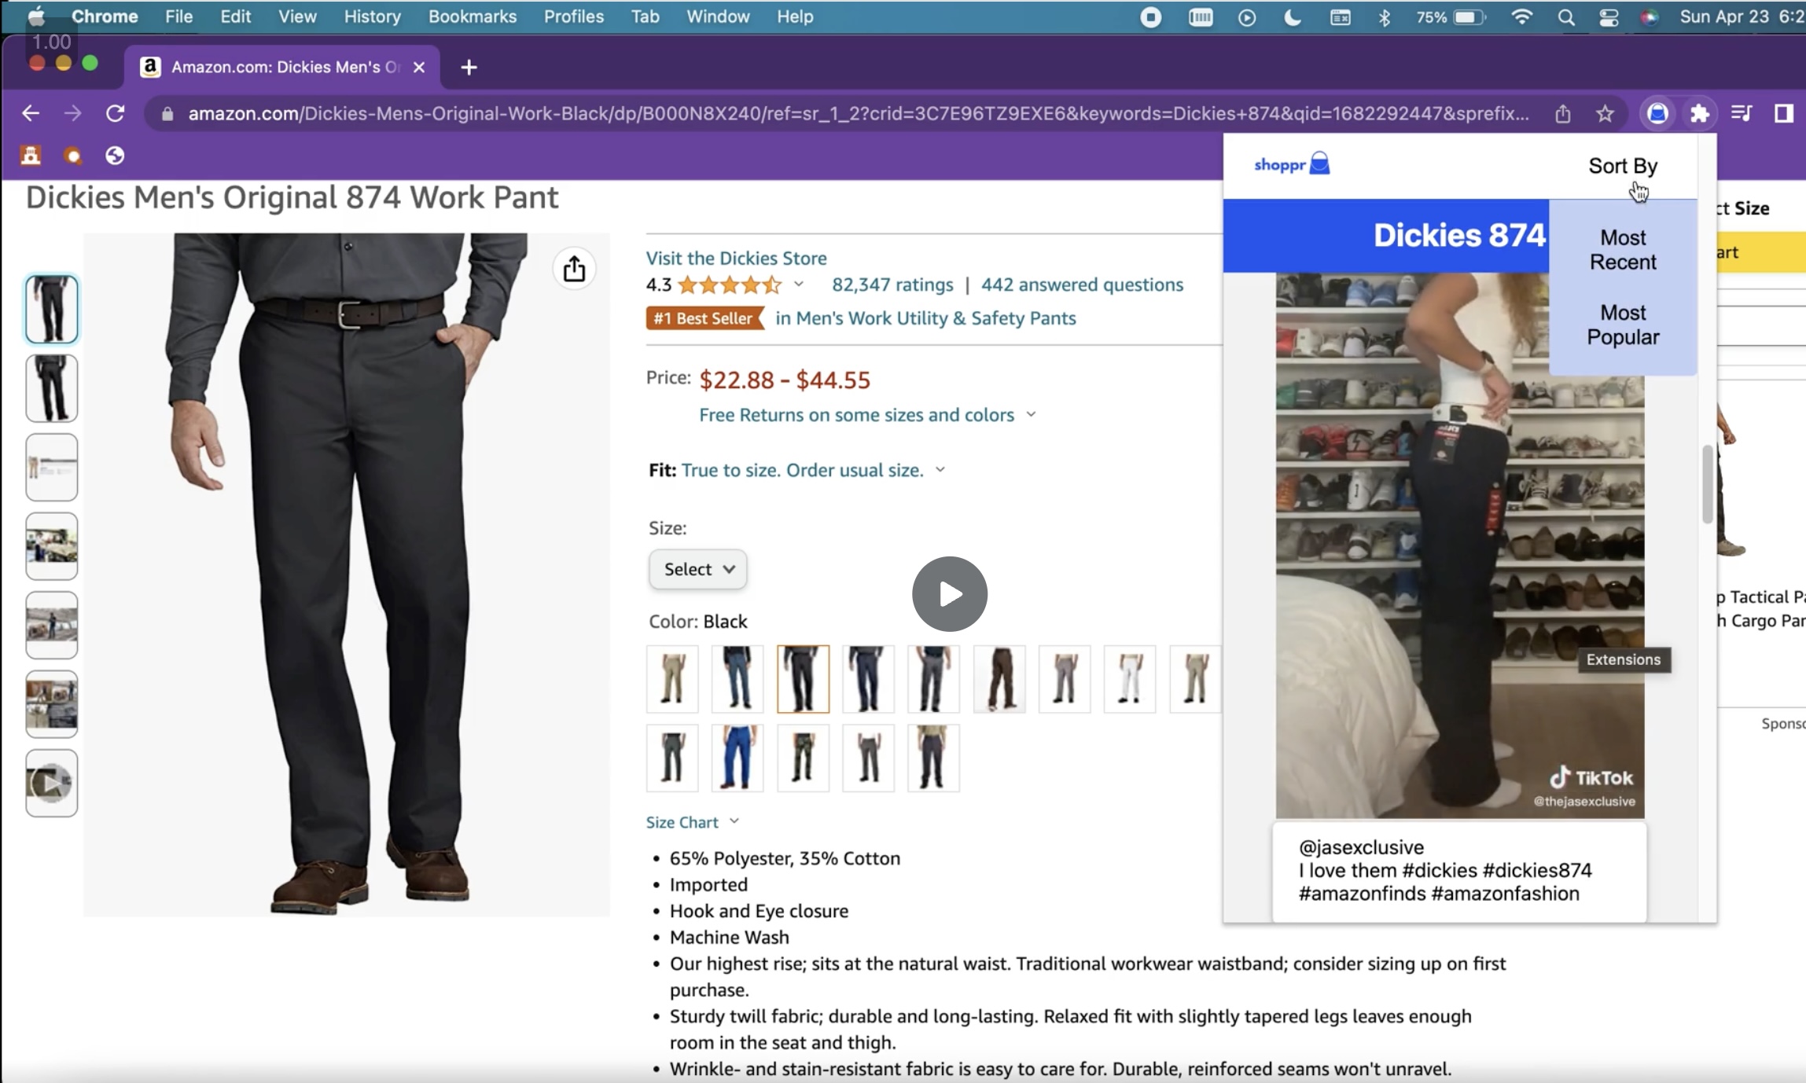Select the white pants color swatch

pos(1130,679)
